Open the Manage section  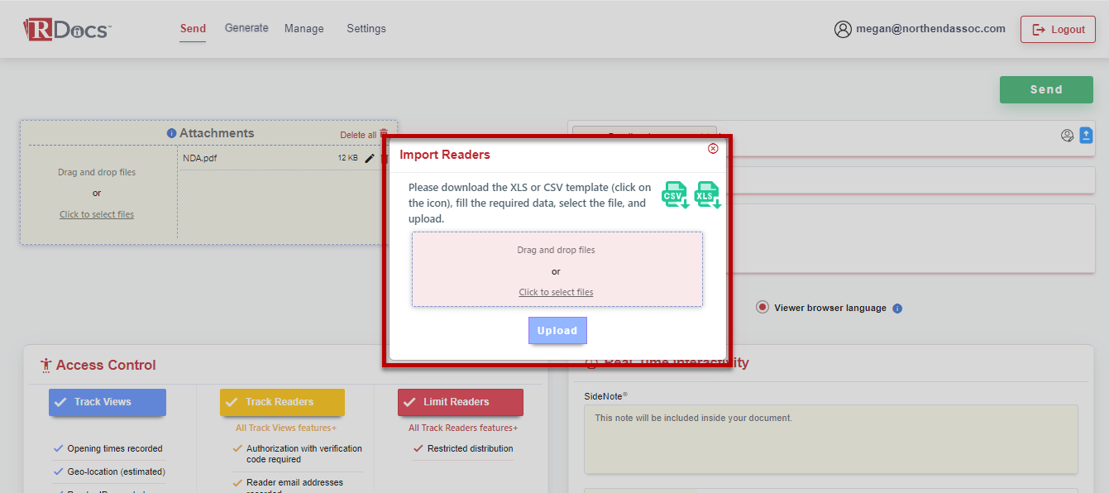point(304,28)
